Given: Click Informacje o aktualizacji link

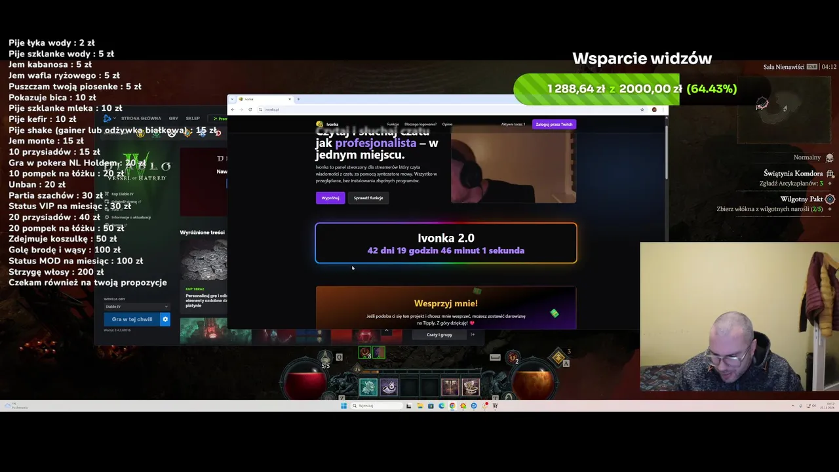Looking at the screenshot, I should click(x=127, y=217).
